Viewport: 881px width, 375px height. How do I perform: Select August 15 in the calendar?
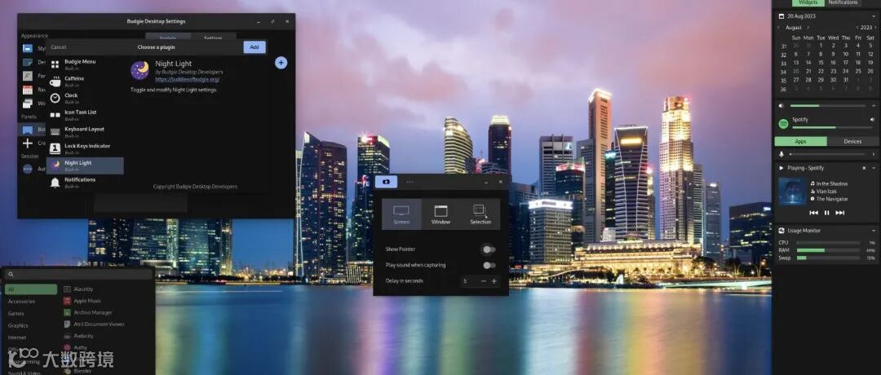[x=821, y=63]
